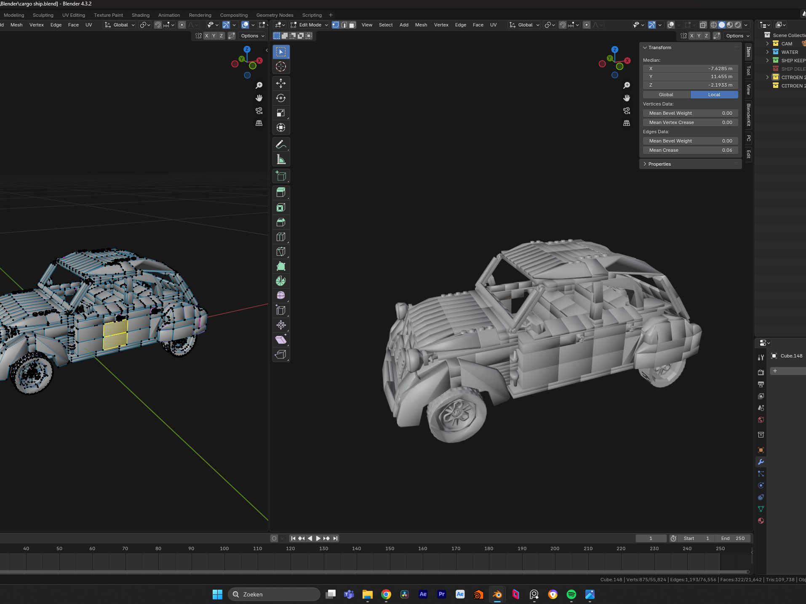Open the Edit Mode dropdown
This screenshot has height=604, width=806.
[310, 25]
